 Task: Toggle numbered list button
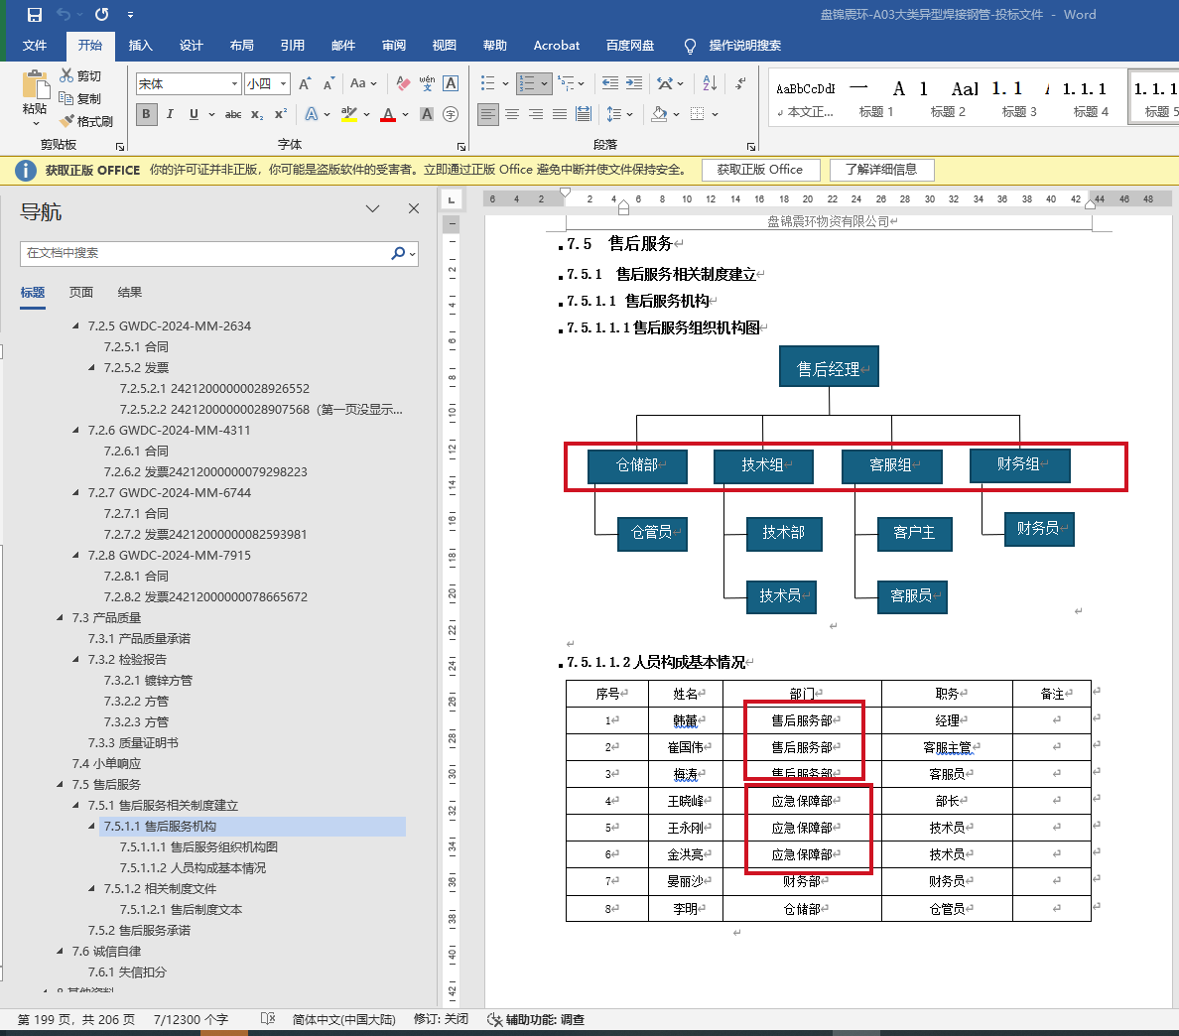527,83
